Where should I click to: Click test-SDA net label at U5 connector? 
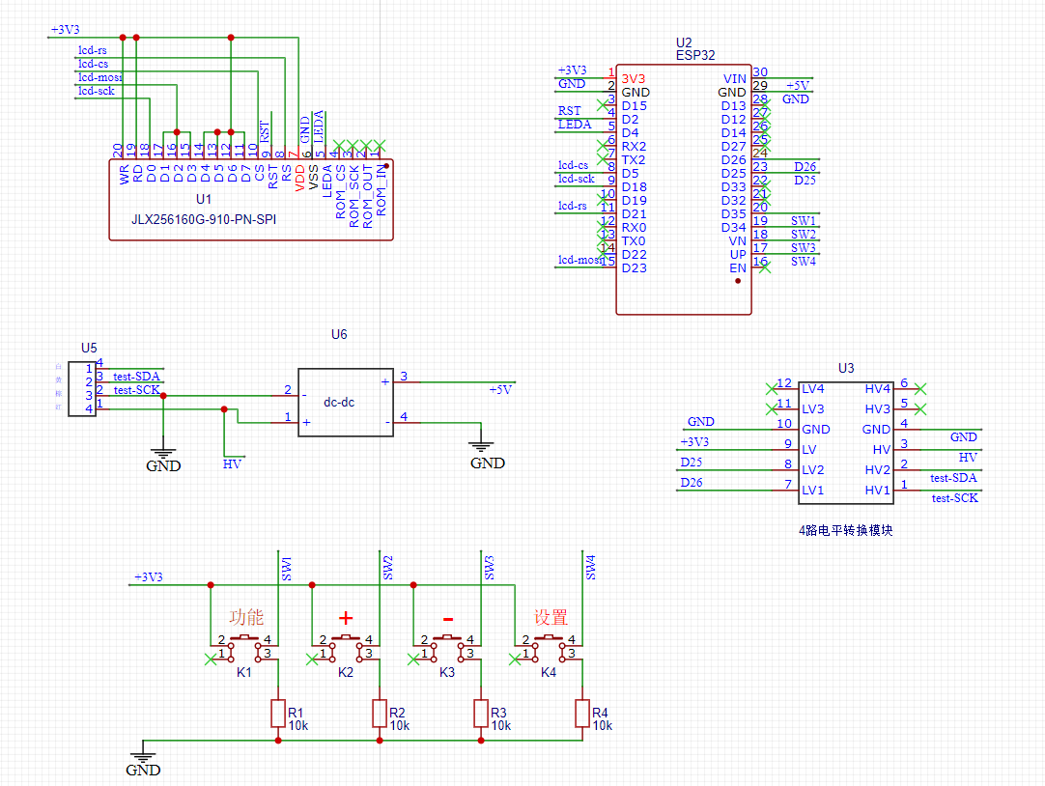[136, 377]
